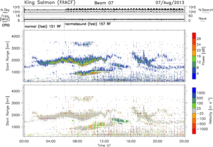The image size is (213, 147).
Task: Click the "-1000" tick on Velocity color bar
Action: (x=202, y=129)
